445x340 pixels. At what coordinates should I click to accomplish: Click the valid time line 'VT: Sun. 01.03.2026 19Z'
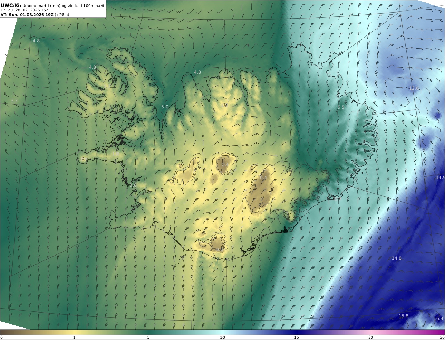point(27,15)
